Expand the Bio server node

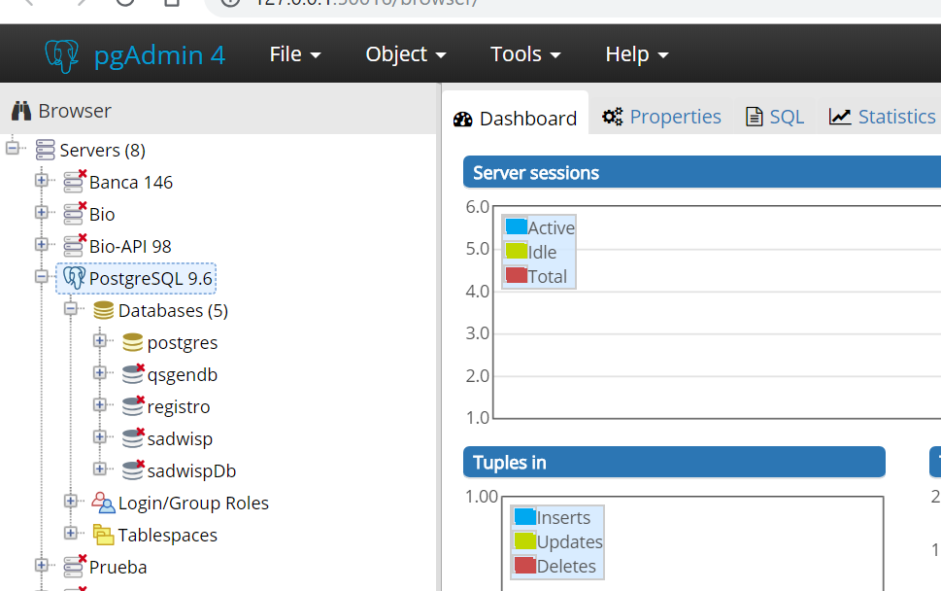[42, 212]
